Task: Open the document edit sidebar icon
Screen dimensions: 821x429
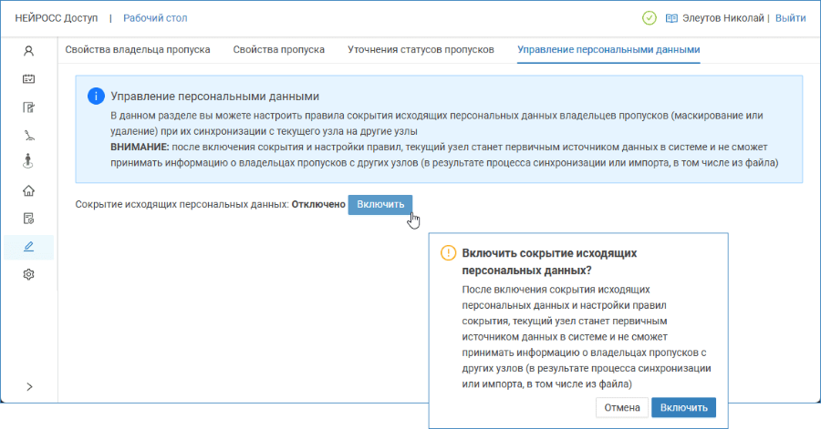Action: [x=29, y=107]
